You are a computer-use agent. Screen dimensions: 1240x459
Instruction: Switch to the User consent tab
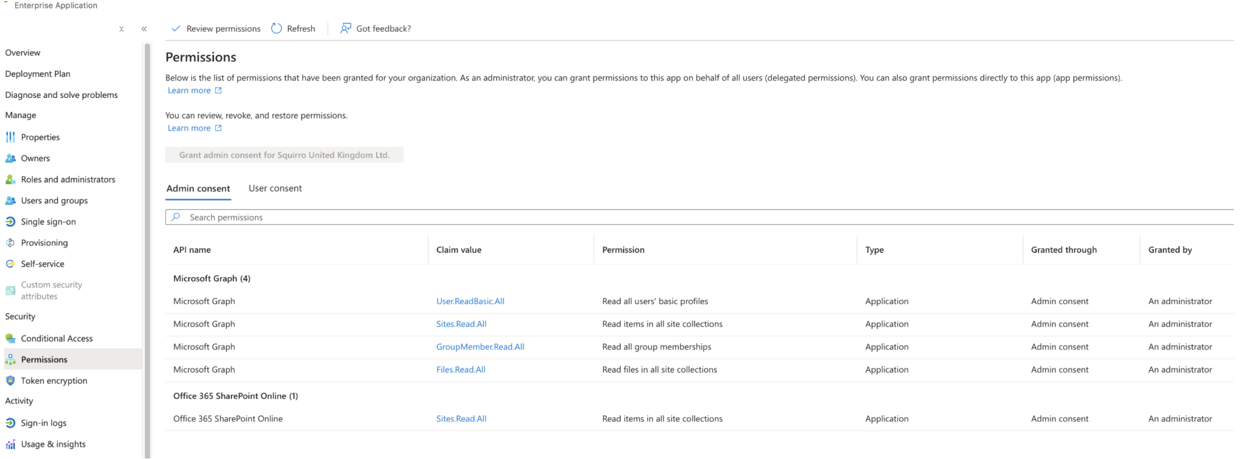275,188
